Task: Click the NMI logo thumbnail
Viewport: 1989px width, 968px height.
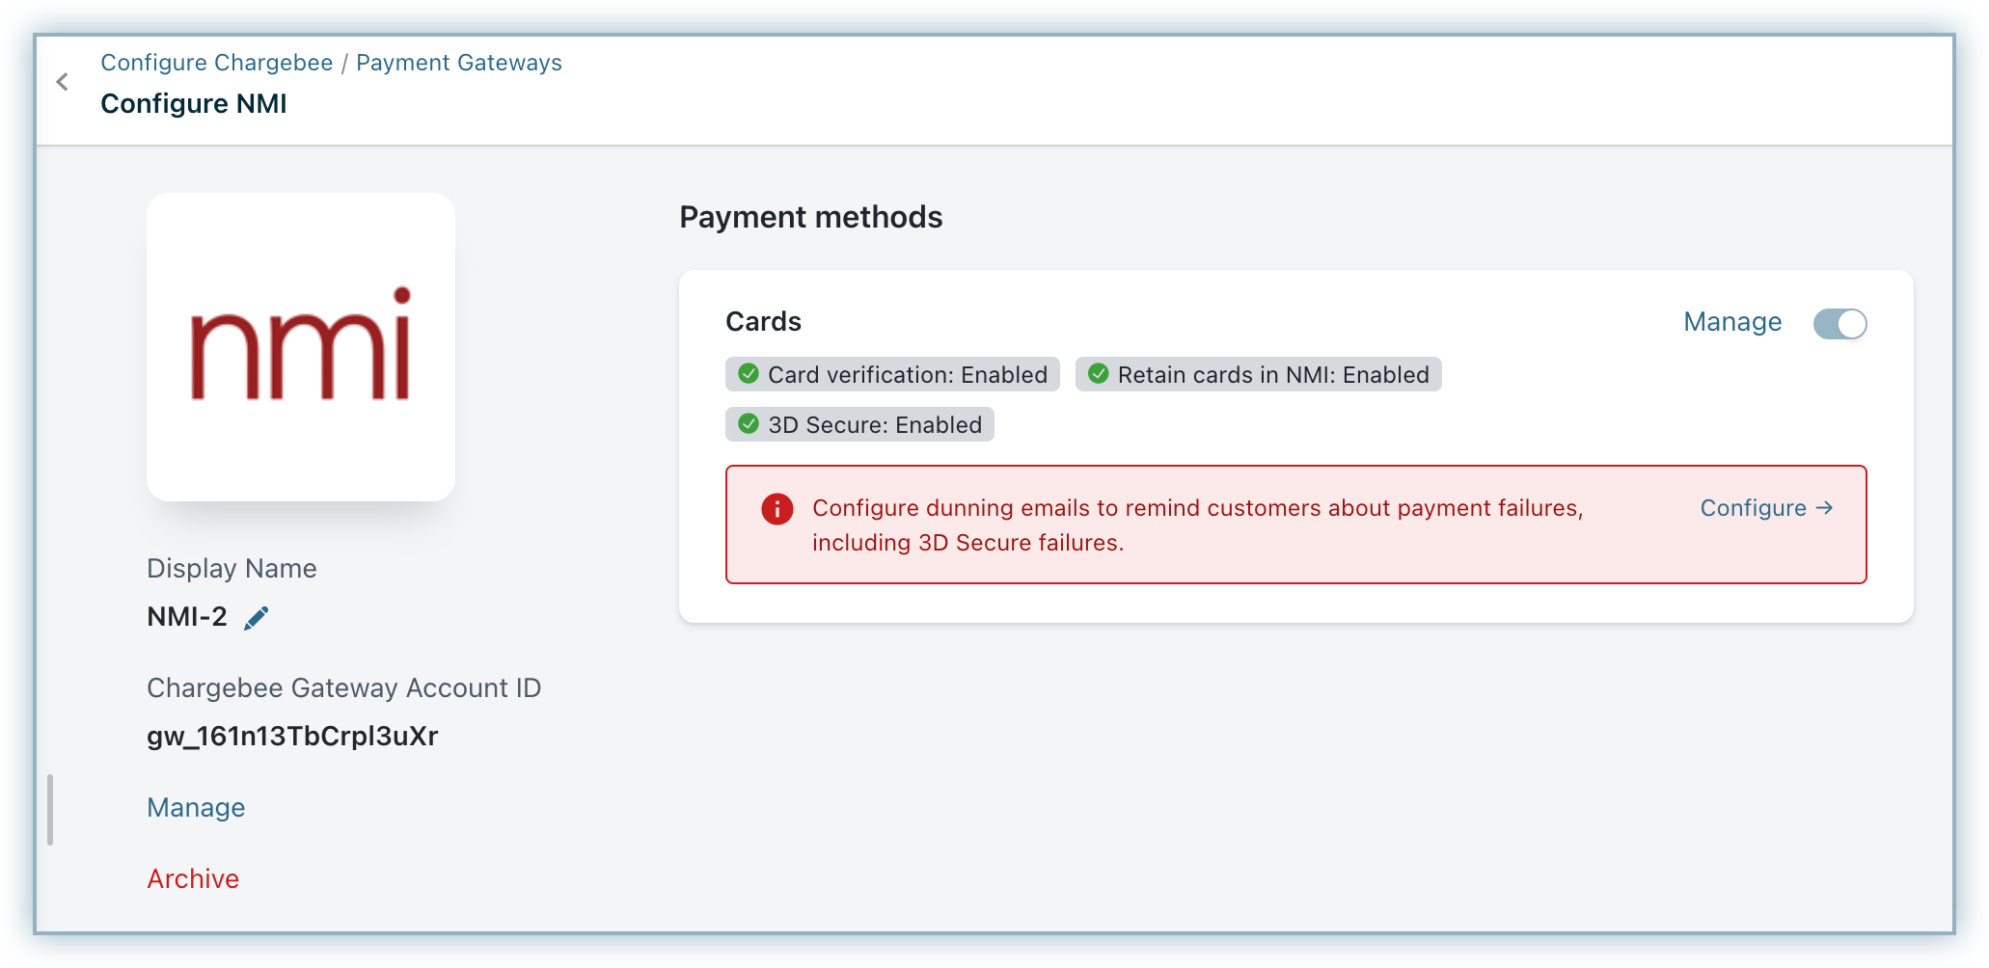Action: coord(301,347)
